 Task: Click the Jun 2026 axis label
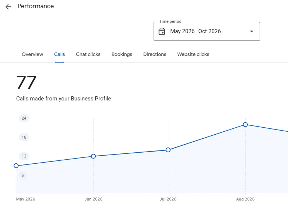coord(93,199)
